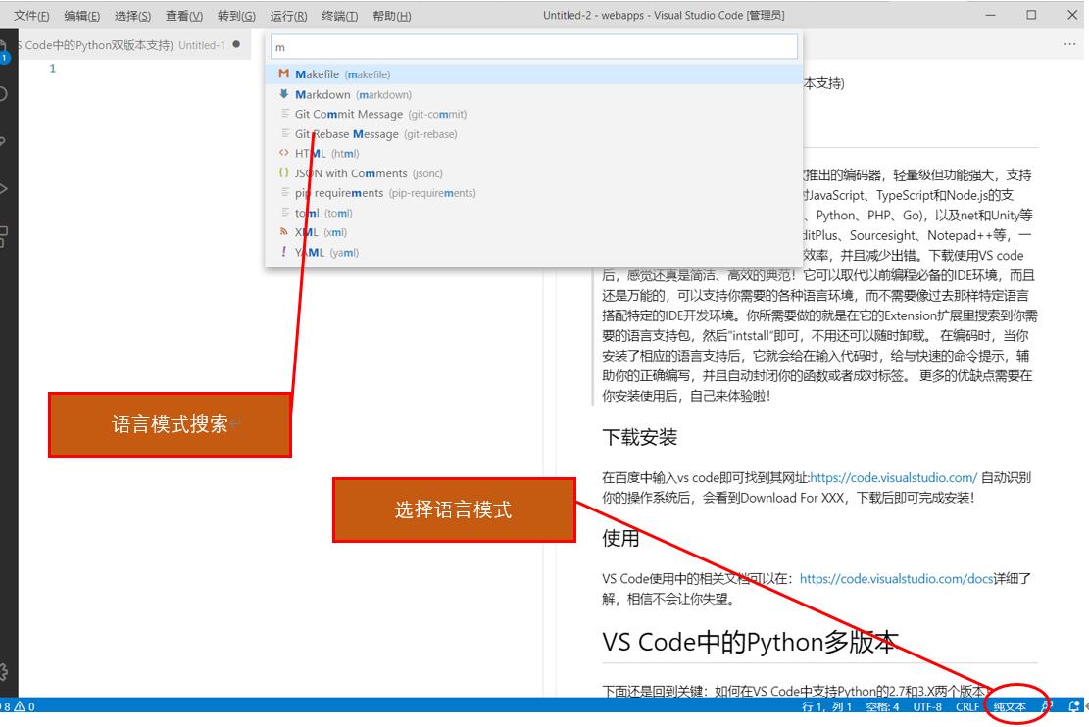Viewport: 1089px width, 727px height.
Task: Choose Git Rebase Message language mode
Action: tap(534, 134)
